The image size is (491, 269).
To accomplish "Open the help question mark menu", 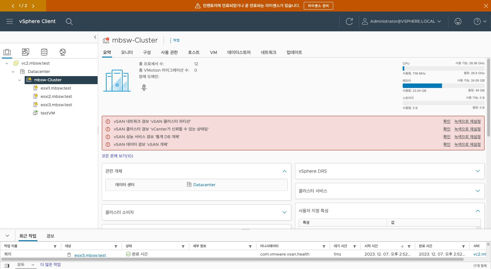I will tap(480, 21).
